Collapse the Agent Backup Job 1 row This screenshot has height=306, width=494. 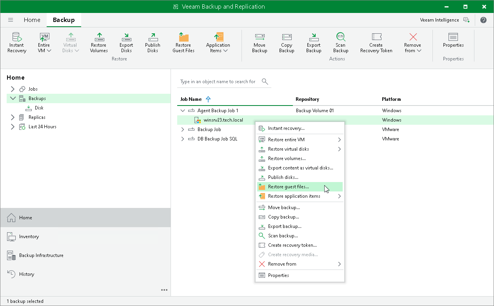pyautogui.click(x=183, y=111)
